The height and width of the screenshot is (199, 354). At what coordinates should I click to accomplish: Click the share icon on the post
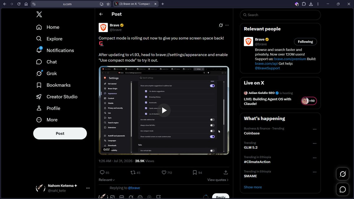click(226, 172)
